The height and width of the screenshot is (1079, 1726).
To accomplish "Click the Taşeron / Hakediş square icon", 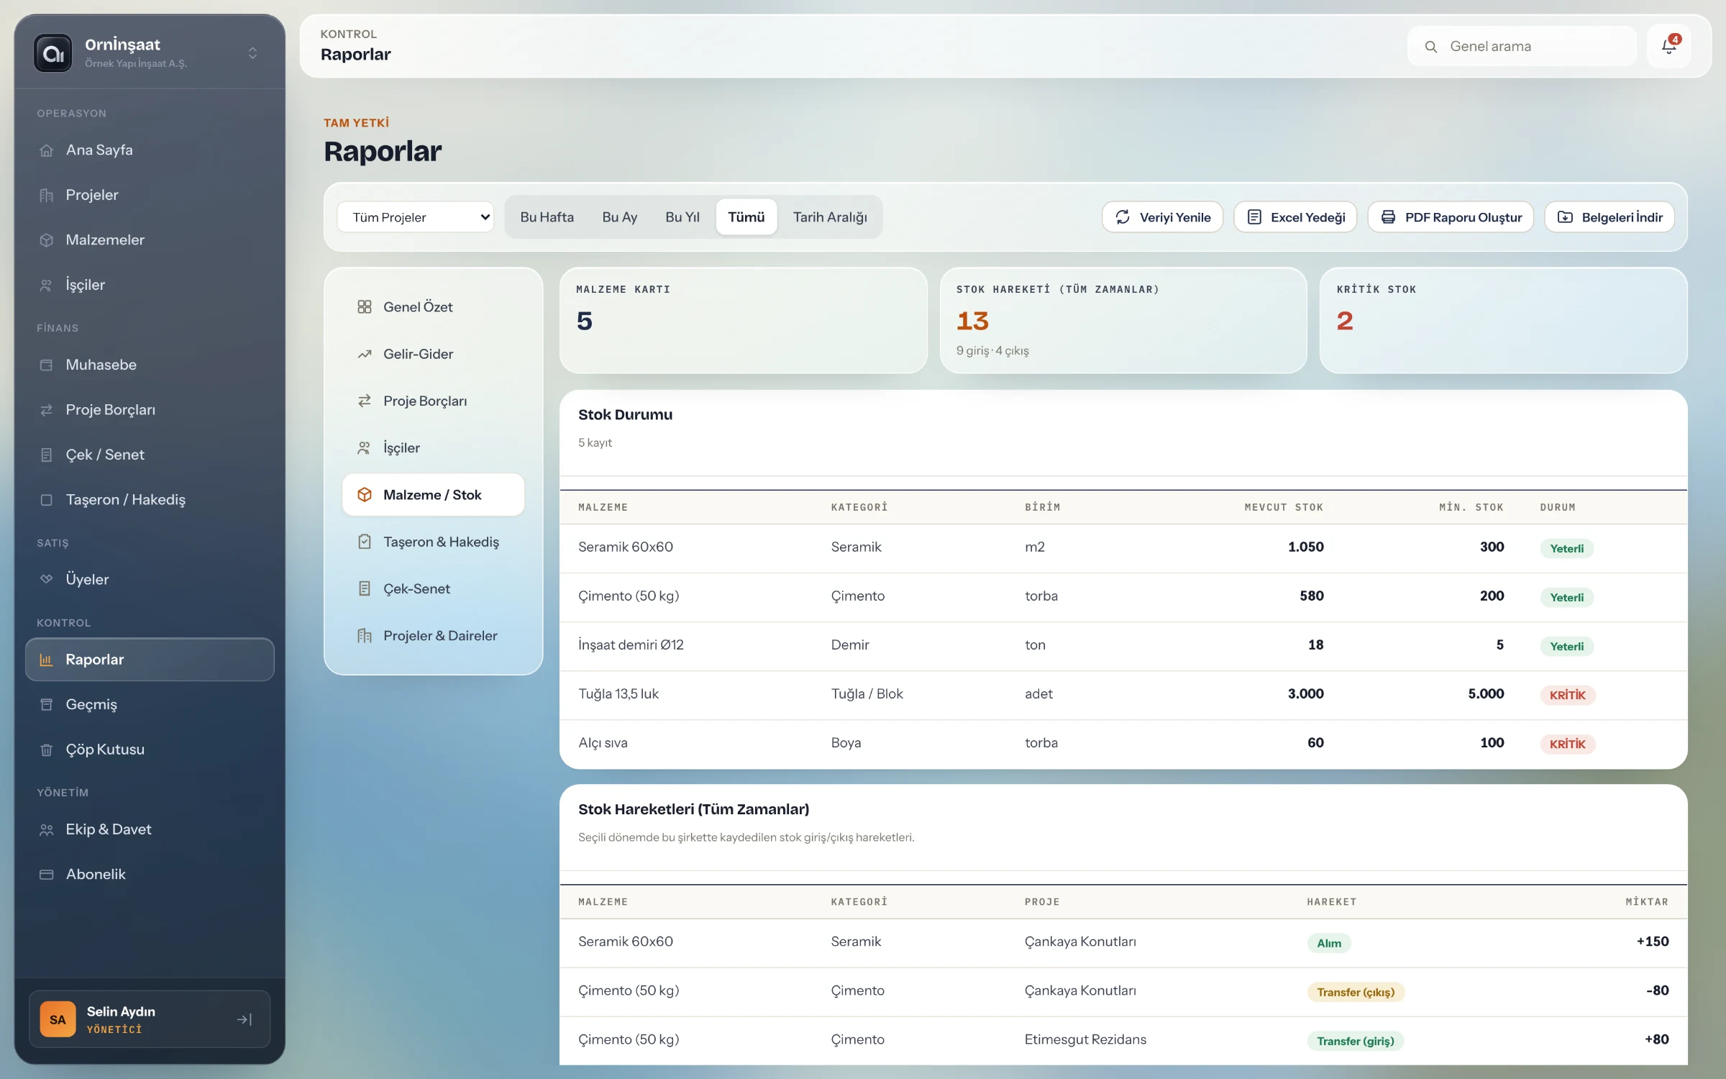I will point(47,500).
